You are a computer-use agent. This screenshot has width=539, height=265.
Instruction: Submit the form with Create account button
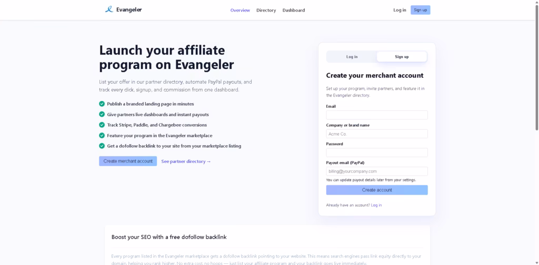(377, 190)
